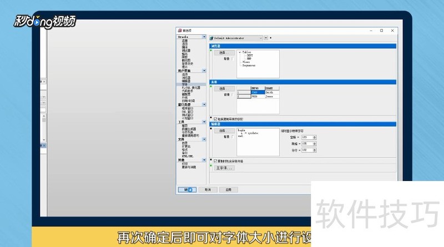This screenshot has height=247, width=444.
Task: Click the Jones cell in the grid preview
Action: pyautogui.click(x=272, y=97)
